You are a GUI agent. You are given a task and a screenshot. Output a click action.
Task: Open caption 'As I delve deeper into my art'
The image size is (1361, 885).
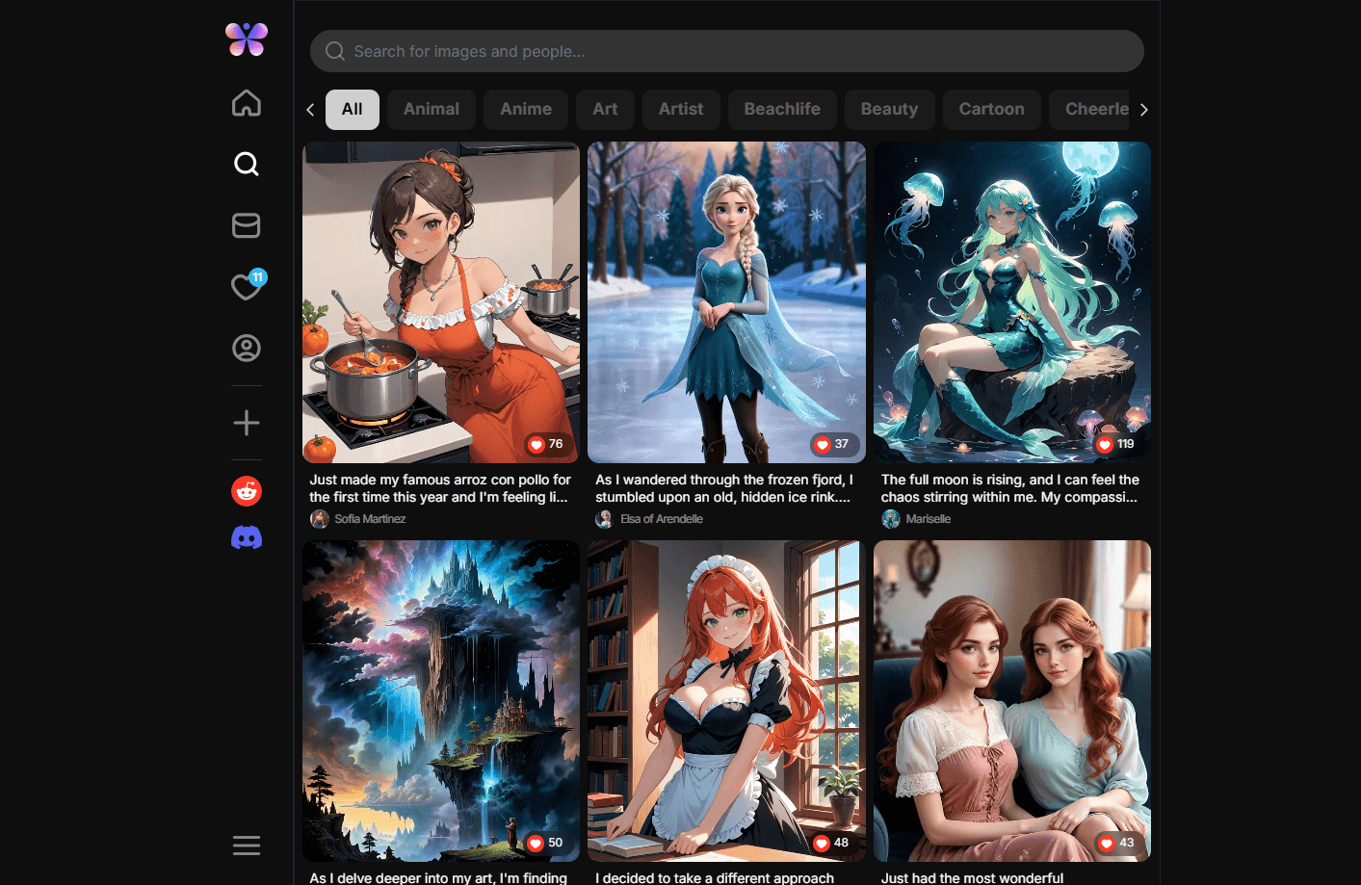tap(438, 878)
